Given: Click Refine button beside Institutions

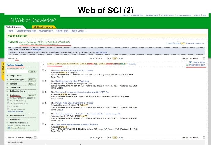Looking at the screenshot, I should (32, 95).
